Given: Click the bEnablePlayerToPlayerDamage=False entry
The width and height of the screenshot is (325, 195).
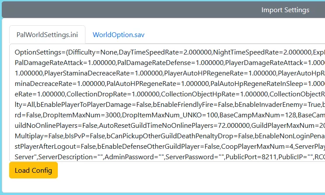Looking at the screenshot, I should (94, 105).
